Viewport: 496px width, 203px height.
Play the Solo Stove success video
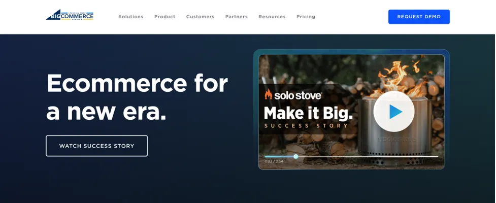click(x=394, y=111)
